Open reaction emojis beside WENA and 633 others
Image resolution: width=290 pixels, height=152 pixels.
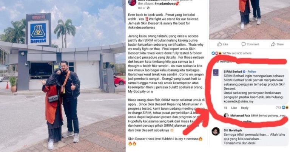(216, 53)
